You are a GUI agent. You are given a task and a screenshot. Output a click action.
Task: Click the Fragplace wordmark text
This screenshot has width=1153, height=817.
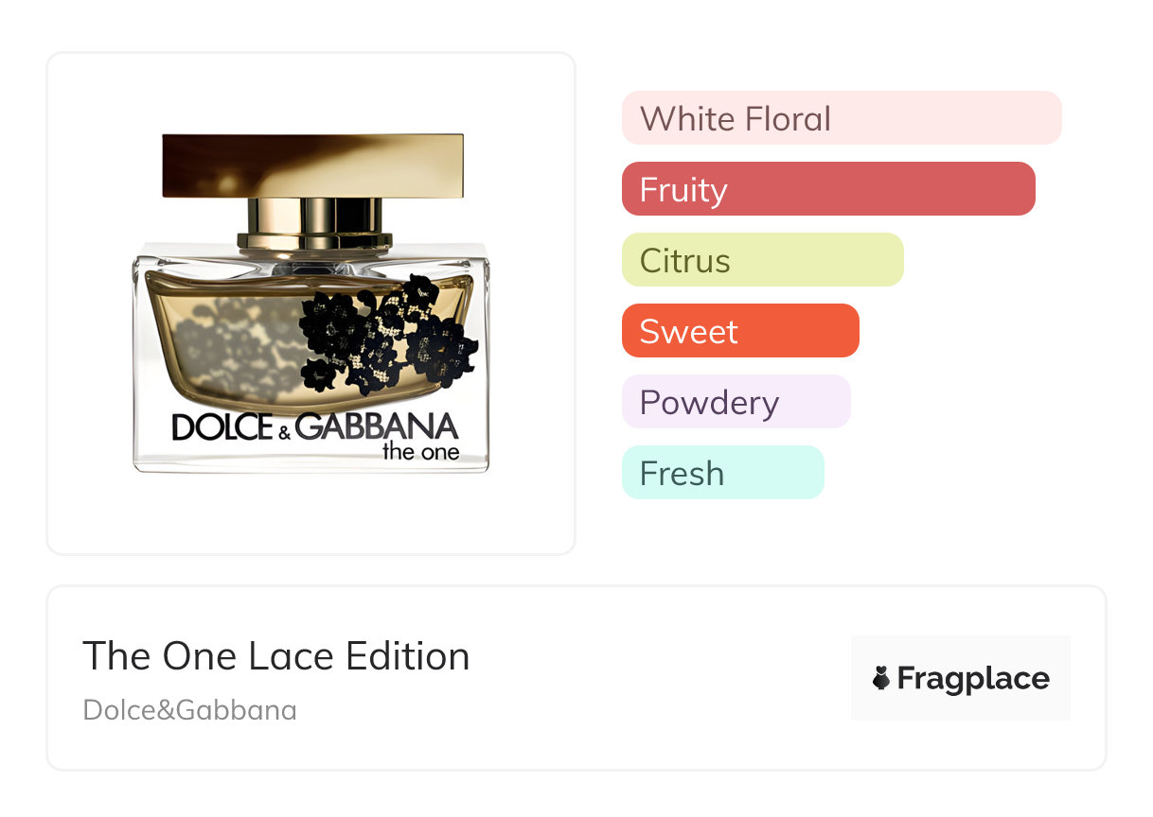[973, 678]
